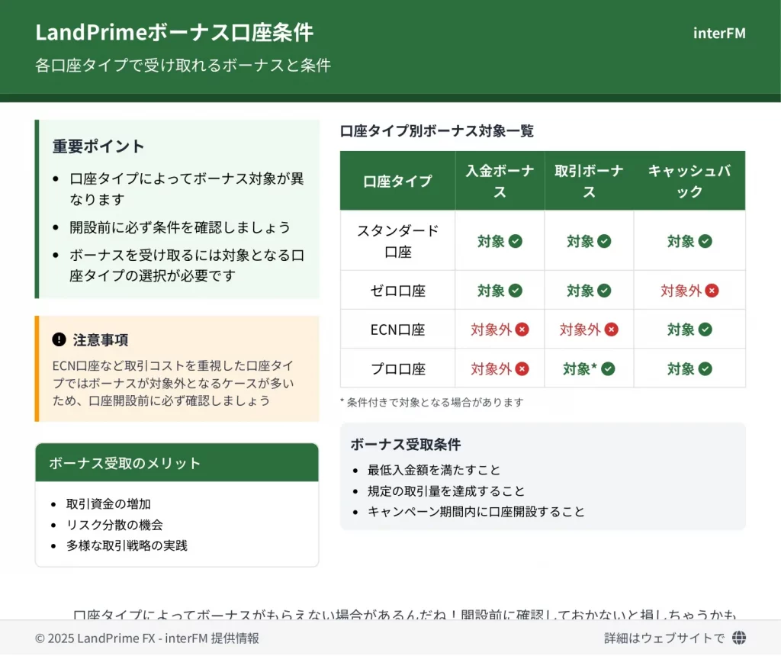Select the 入金ボーナス column header
This screenshot has height=656, width=781.
point(500,181)
